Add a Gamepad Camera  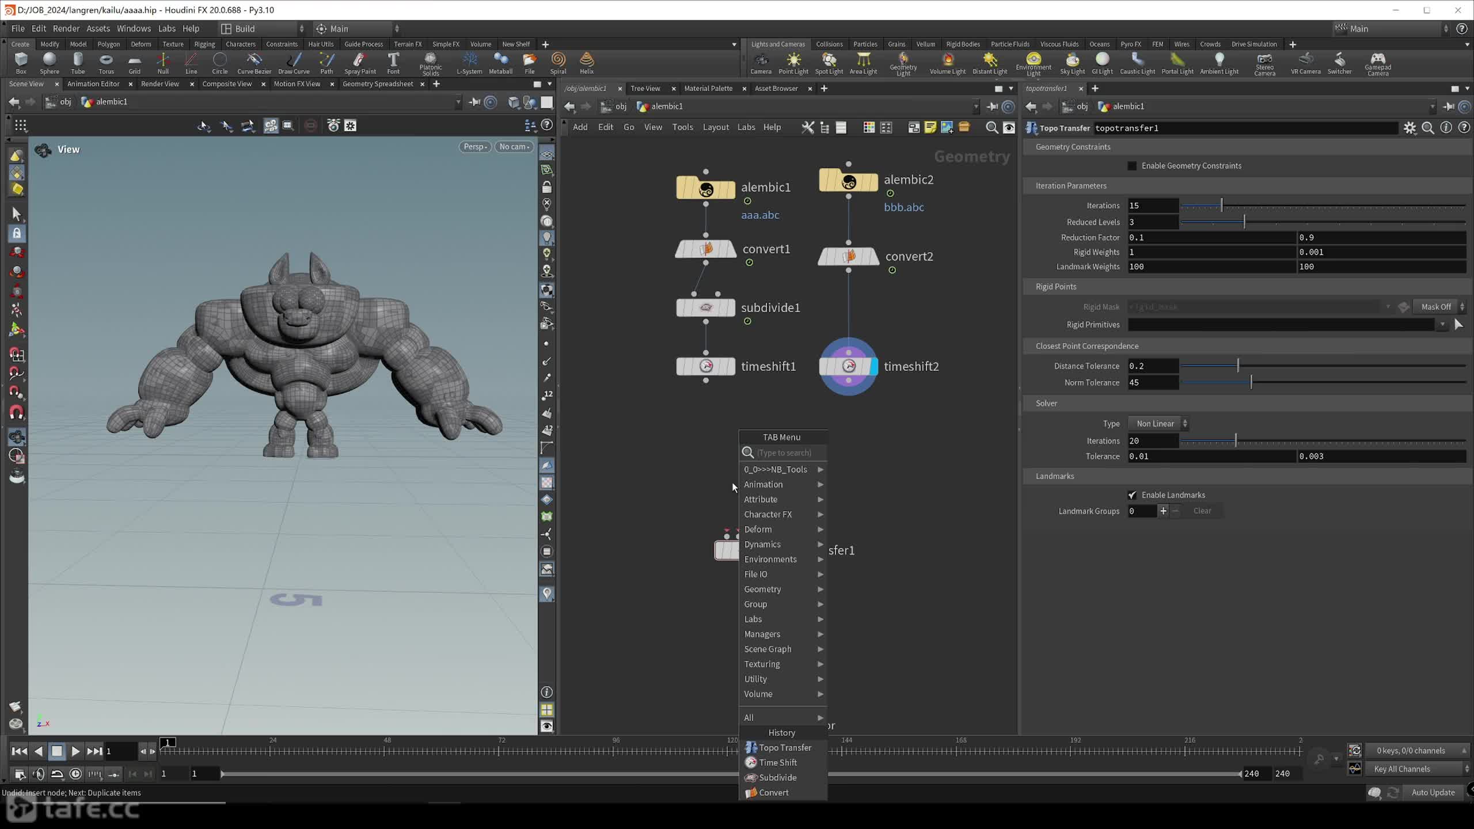(x=1378, y=64)
